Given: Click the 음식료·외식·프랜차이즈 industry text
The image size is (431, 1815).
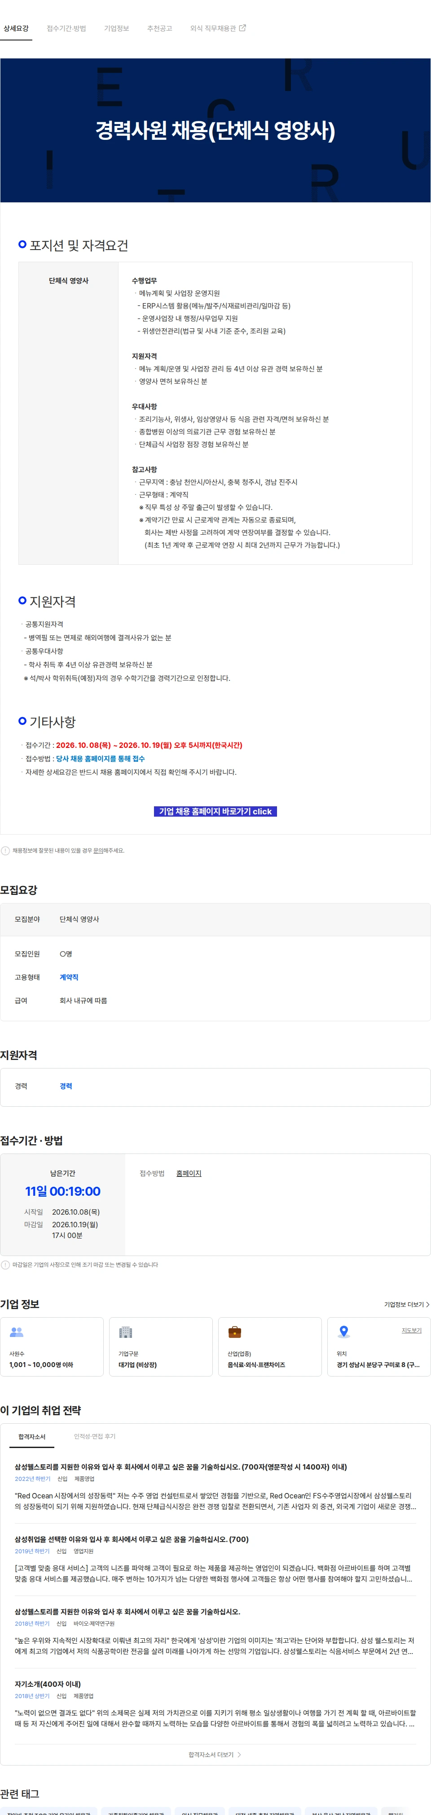Looking at the screenshot, I should pos(257,1365).
